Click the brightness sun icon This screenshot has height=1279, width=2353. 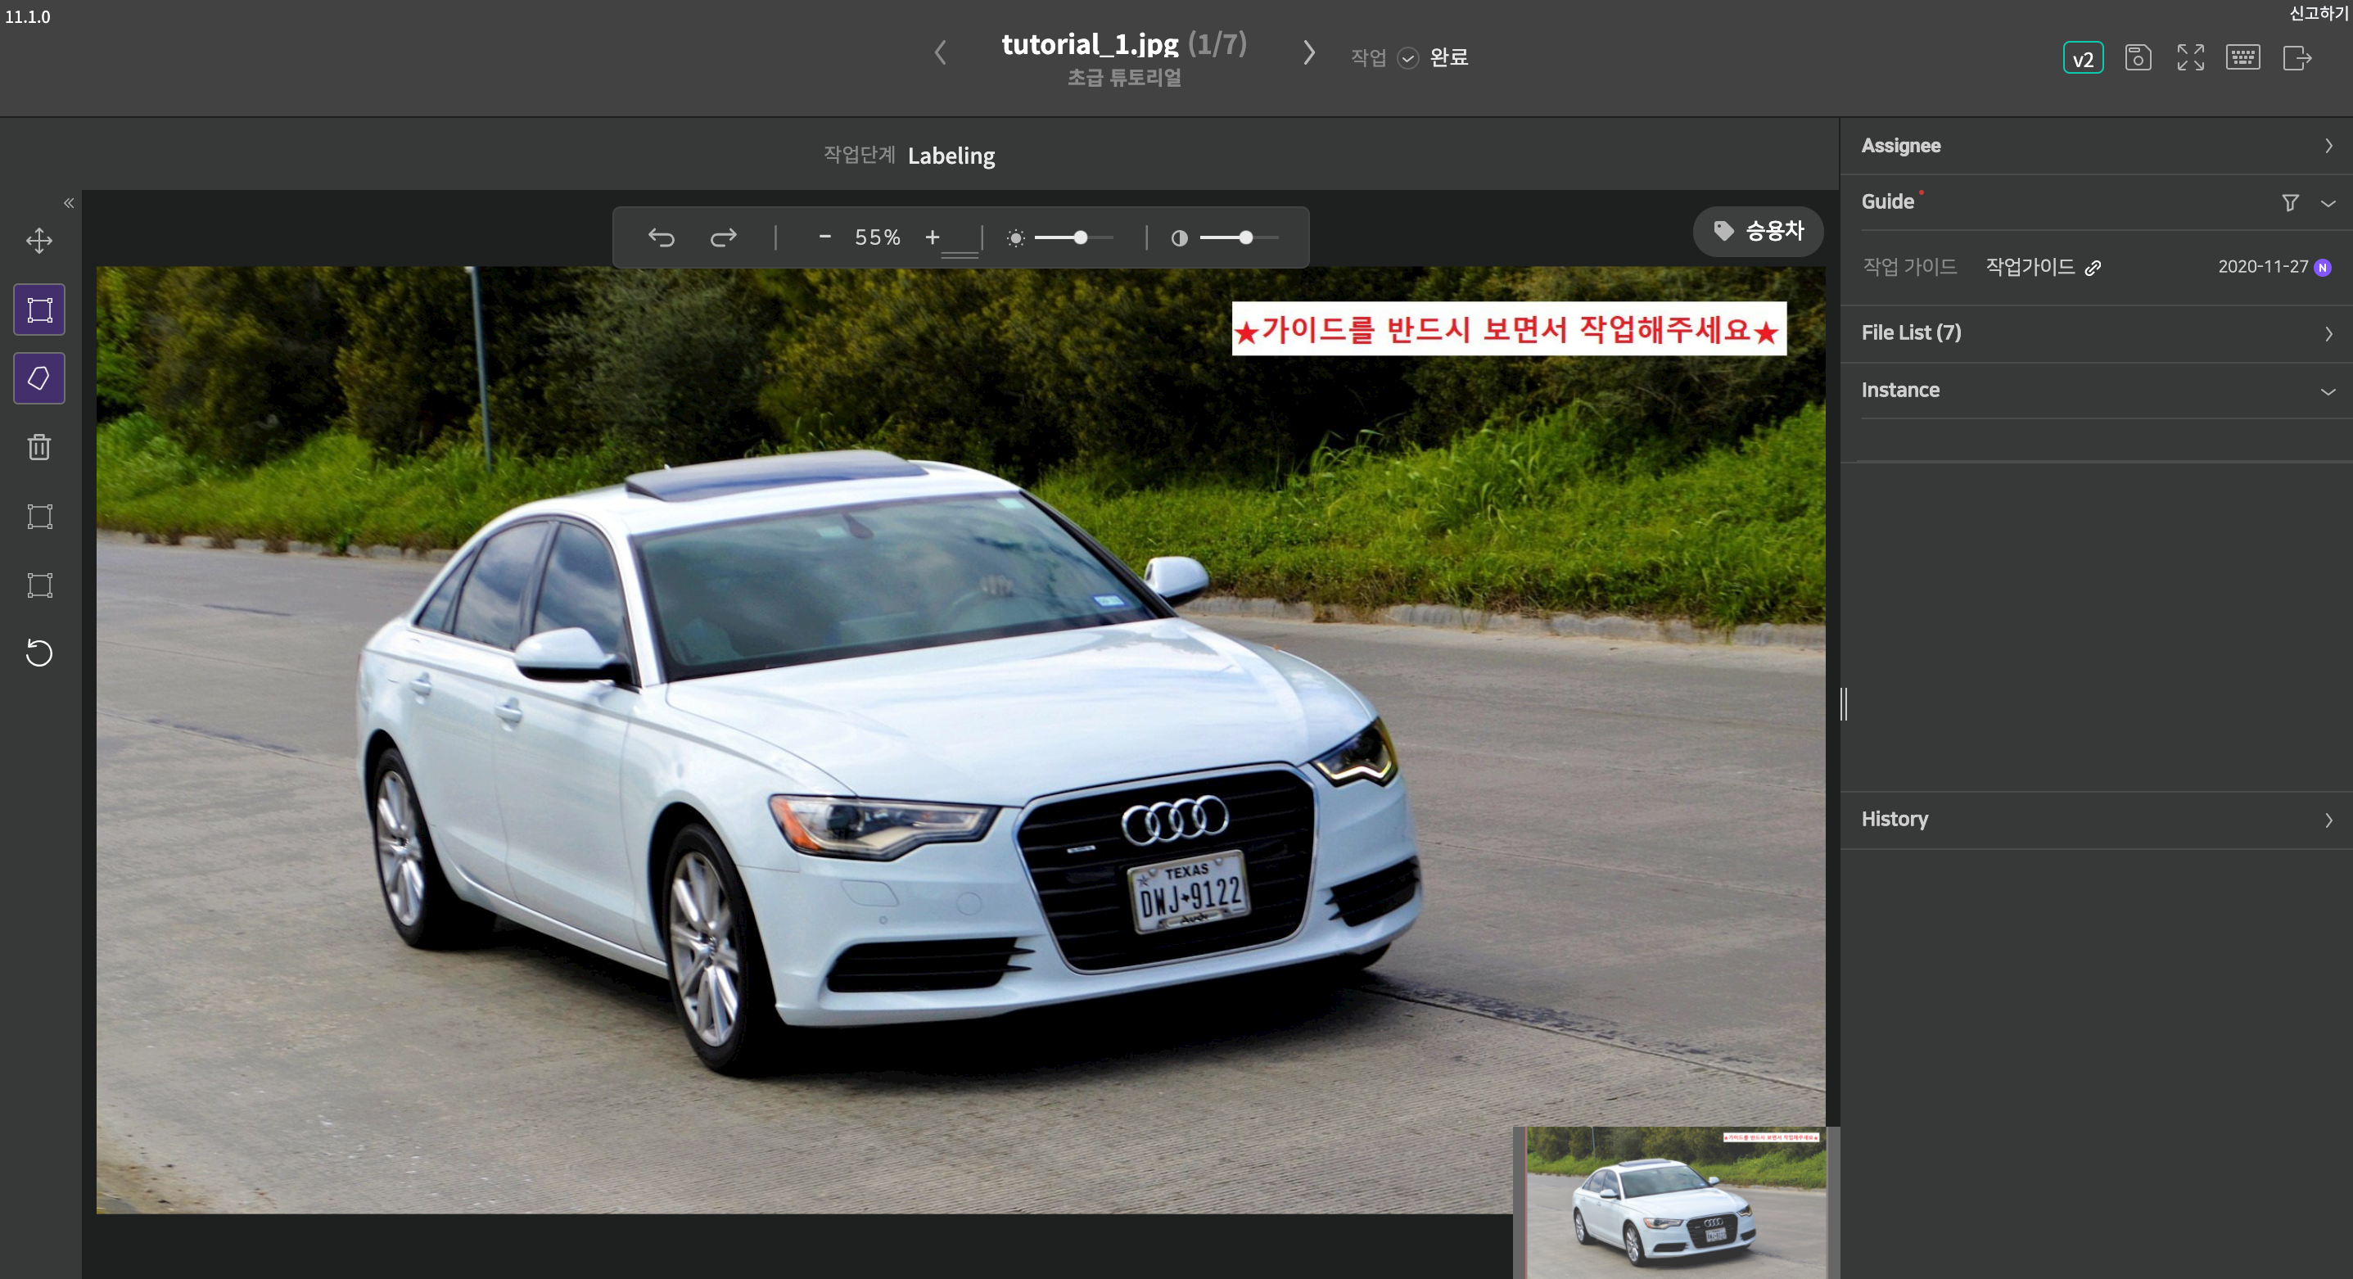[x=1016, y=238]
